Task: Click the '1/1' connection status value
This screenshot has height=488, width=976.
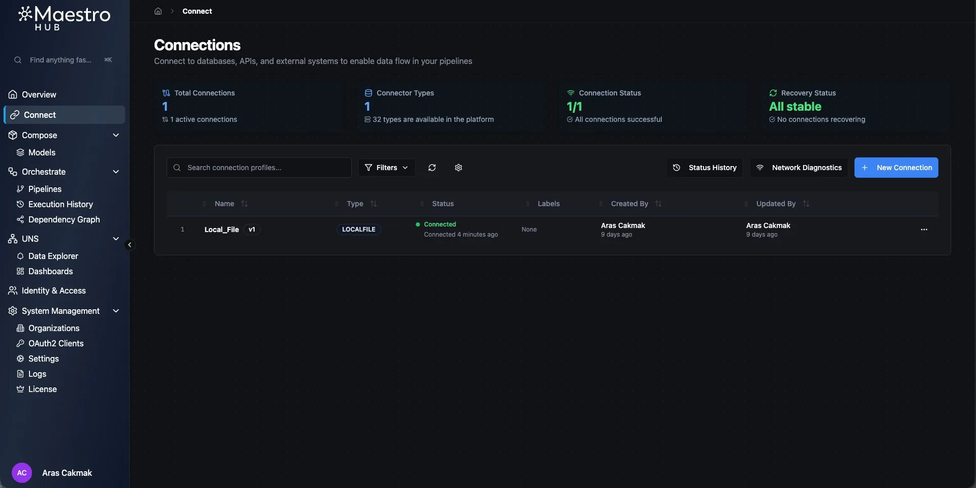Action: (574, 107)
